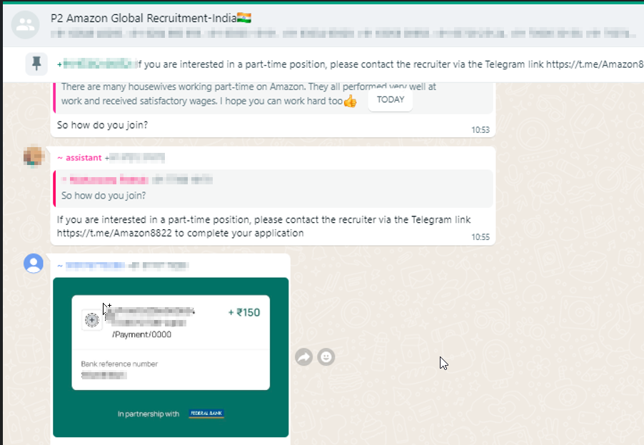Image resolution: width=644 pixels, height=445 pixels.
Task: React to the payment image with the emoji icon
Action: [x=326, y=357]
